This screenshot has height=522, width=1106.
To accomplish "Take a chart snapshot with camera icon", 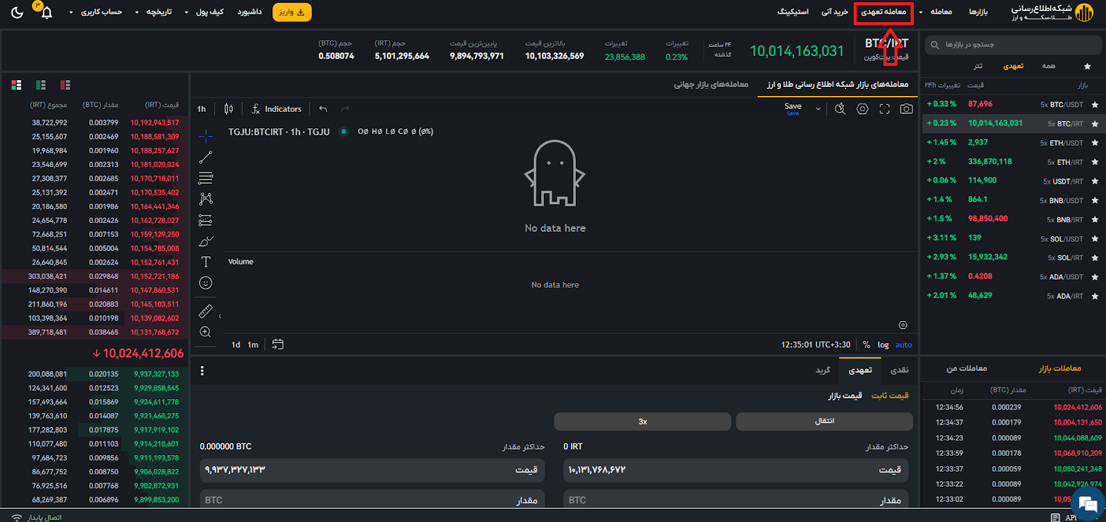I will pyautogui.click(x=906, y=109).
